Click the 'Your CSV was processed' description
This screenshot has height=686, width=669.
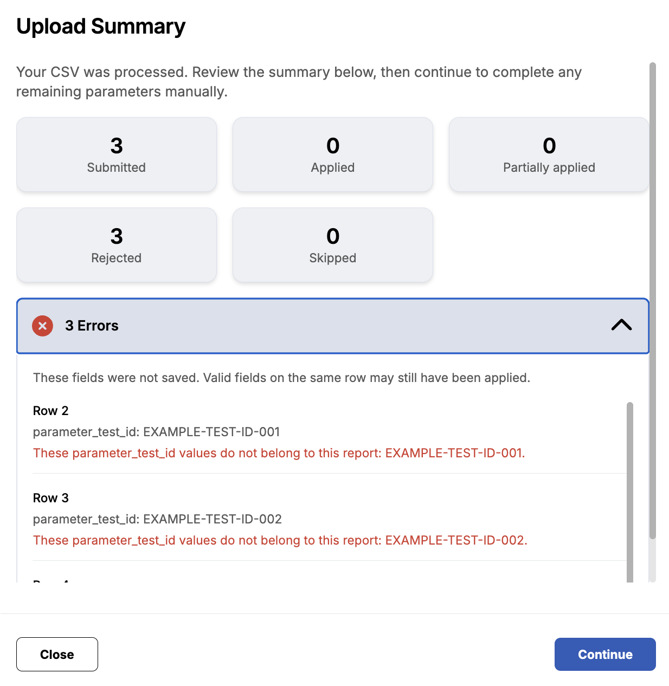[299, 82]
